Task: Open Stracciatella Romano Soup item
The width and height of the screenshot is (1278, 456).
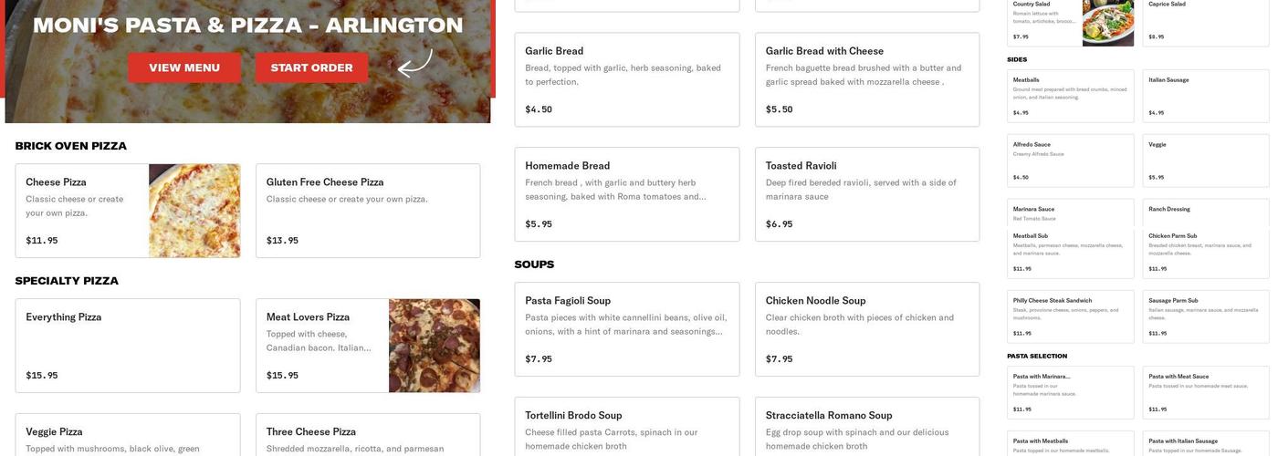Action: [x=867, y=427]
